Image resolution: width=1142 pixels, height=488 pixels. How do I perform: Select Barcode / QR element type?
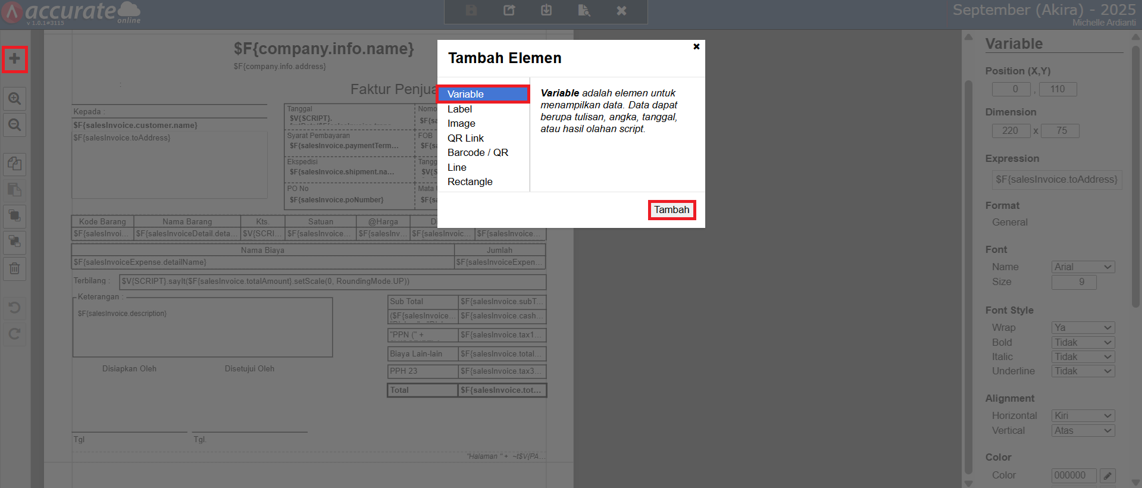pyautogui.click(x=477, y=153)
